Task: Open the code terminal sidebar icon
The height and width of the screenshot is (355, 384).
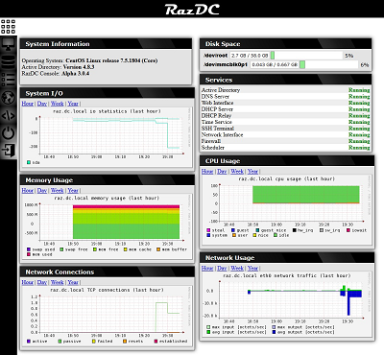Action: 8,115
